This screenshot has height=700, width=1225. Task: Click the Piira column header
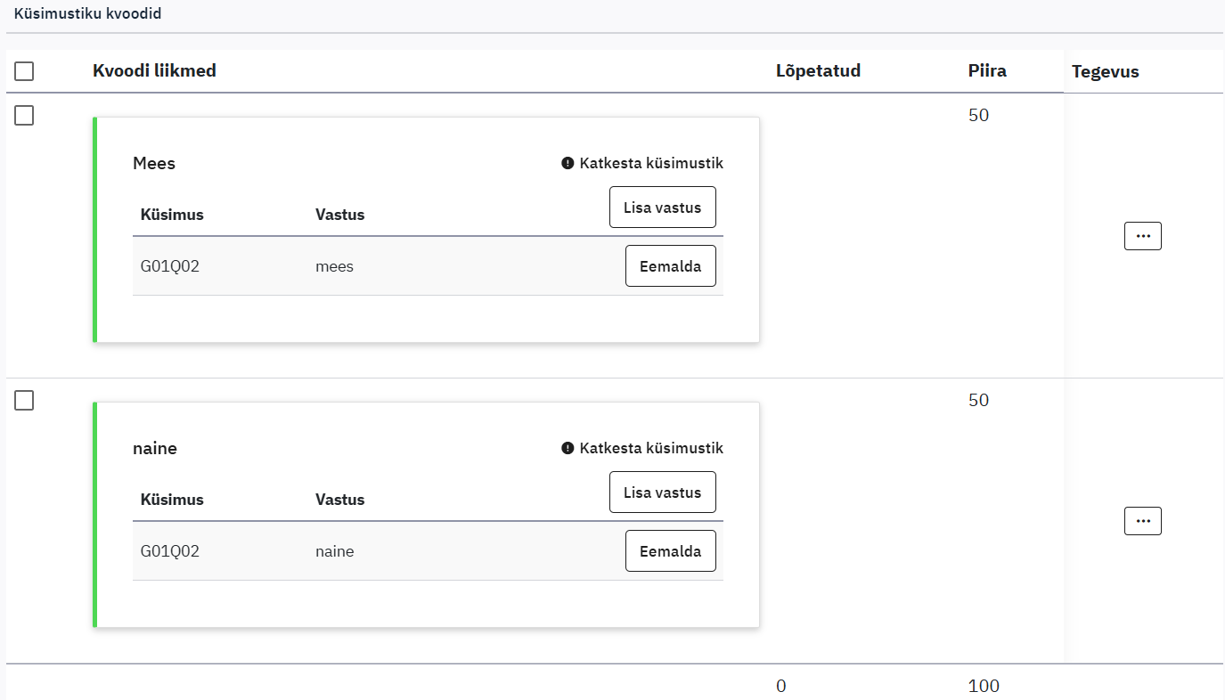[x=987, y=71]
